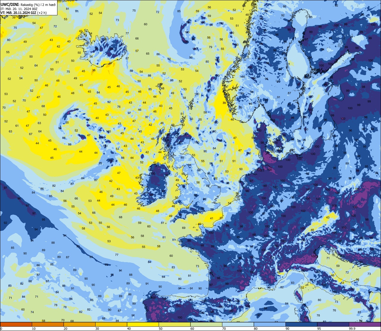The image size is (381, 331).
Task: Click the 10 legend scale label
Action: point(34,329)
